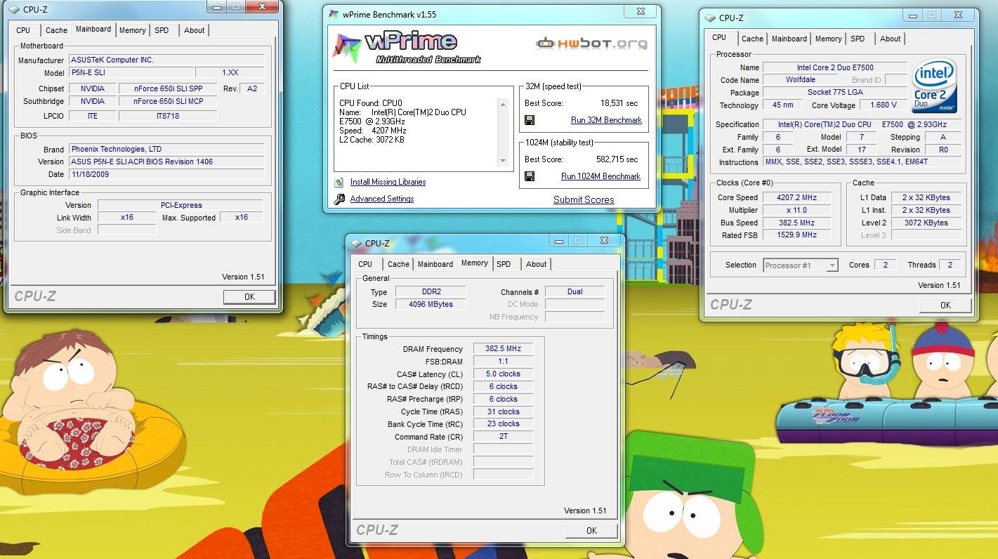Click the 582,715 sec best score
This screenshot has height=559, width=998.
click(x=617, y=159)
